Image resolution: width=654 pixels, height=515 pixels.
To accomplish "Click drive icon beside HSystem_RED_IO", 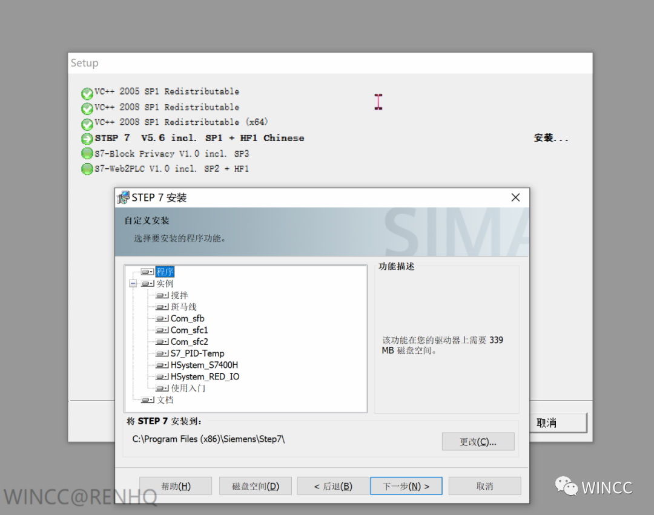I will 162,377.
